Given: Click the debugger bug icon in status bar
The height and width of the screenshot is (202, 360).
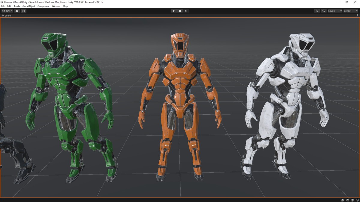Looking at the screenshot, I should (x=342, y=200).
